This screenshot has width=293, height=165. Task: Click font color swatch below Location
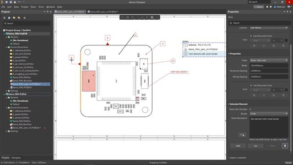tap(286, 40)
